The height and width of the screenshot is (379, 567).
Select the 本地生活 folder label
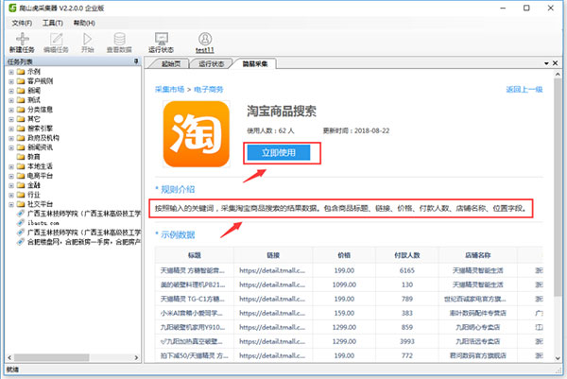tap(40, 166)
